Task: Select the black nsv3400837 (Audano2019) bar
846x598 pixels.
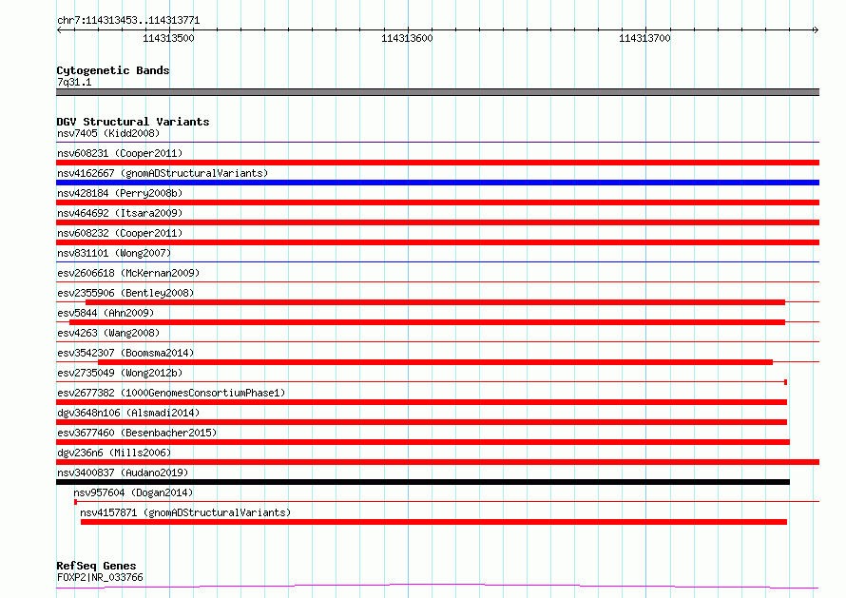Action: (423, 482)
